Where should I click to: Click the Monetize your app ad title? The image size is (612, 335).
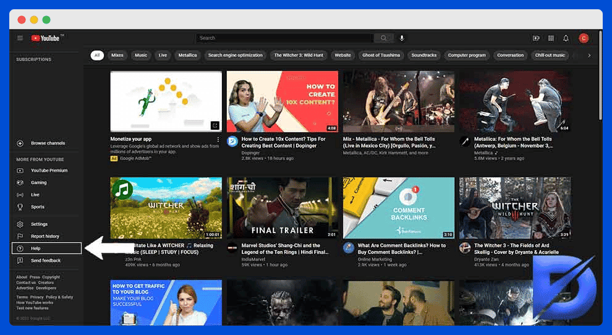131,139
